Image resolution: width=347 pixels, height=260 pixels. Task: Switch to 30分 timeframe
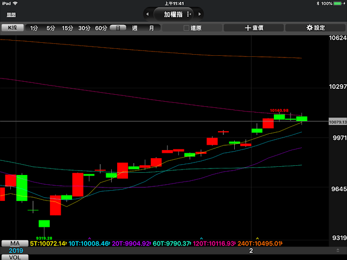(85, 28)
